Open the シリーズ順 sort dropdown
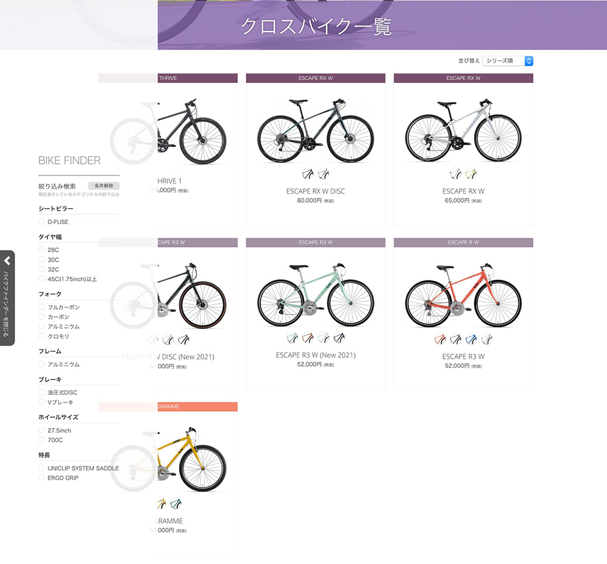This screenshot has height=564, width=607. coord(508,61)
